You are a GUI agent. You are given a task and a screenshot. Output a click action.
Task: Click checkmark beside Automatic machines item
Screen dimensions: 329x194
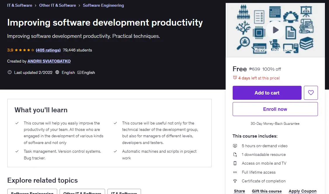click(x=115, y=151)
